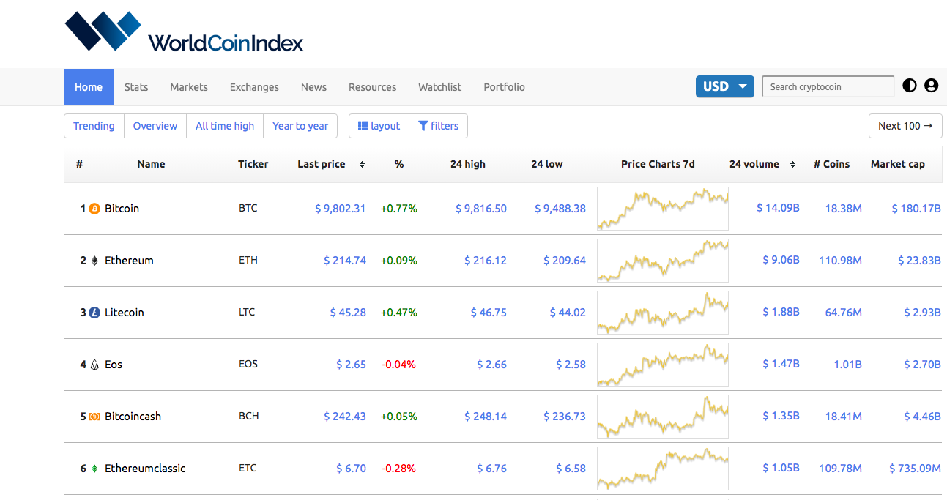The height and width of the screenshot is (500, 947).
Task: Open the user account icon
Action: click(931, 86)
